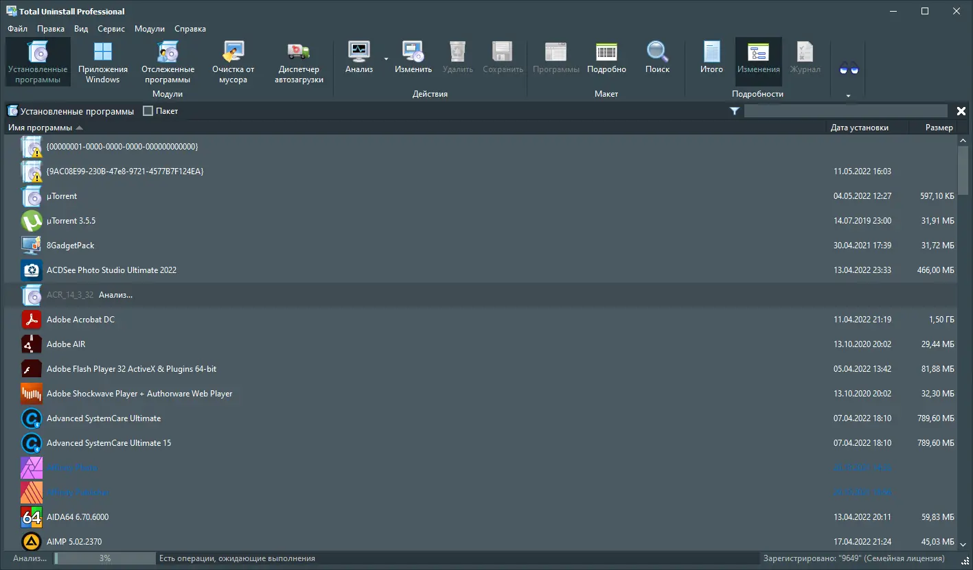
Task: Open the Справка menu
Action: click(190, 29)
